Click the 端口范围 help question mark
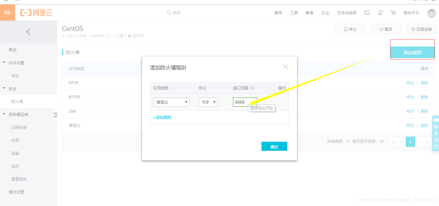 pos(252,88)
